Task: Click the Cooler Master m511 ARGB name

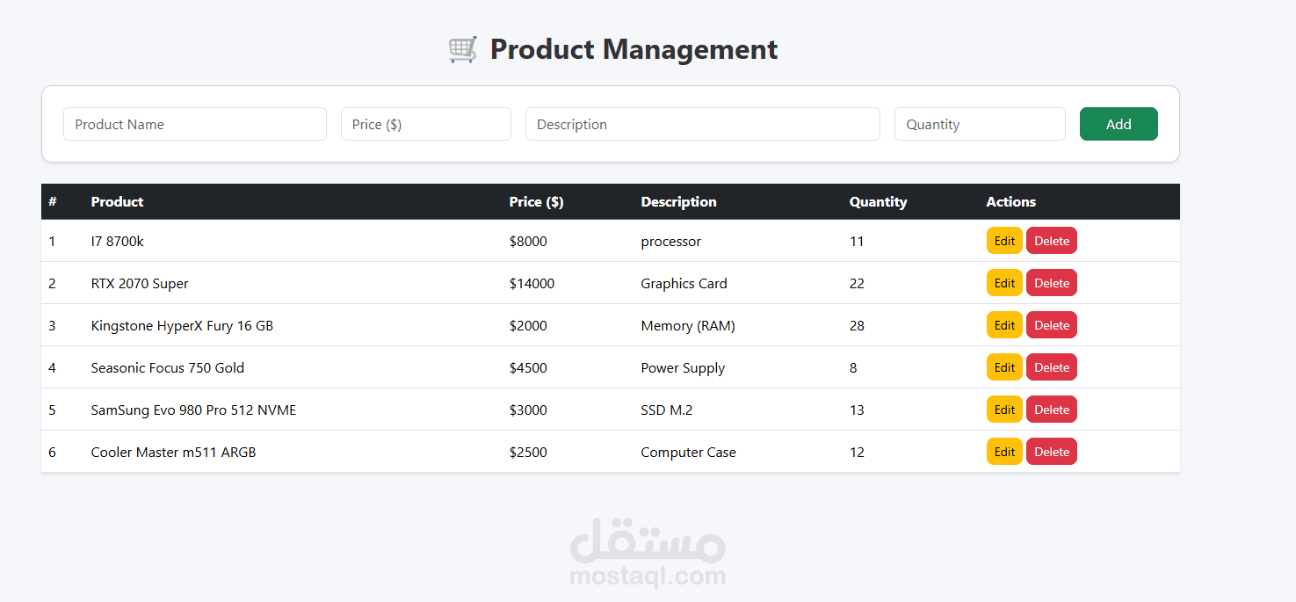Action: 173,453
